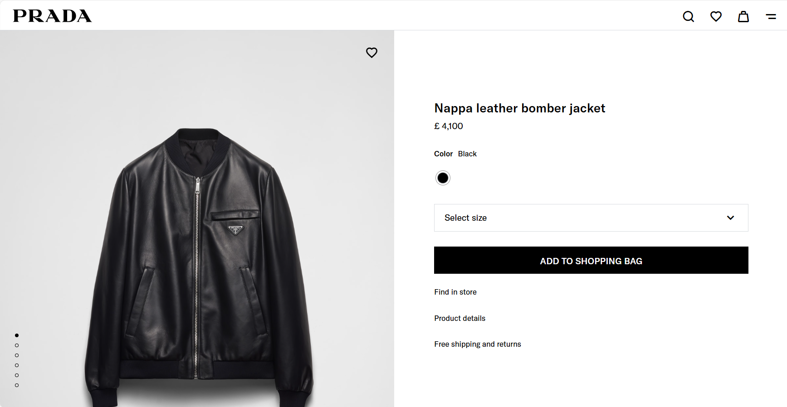Viewport: 787px width, 407px height.
Task: Save jacket with heart icon on image
Action: 372,53
